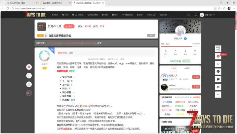Toggle the snowflake effect icon
This screenshot has width=237, height=134.
tap(218, 87)
